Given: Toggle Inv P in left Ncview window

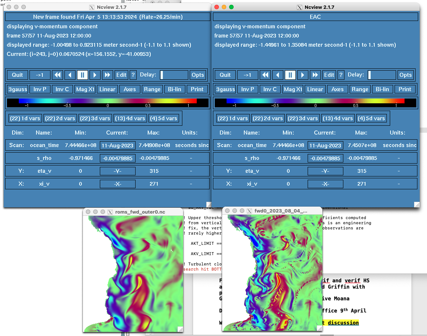Looking at the screenshot, I should (x=40, y=89).
